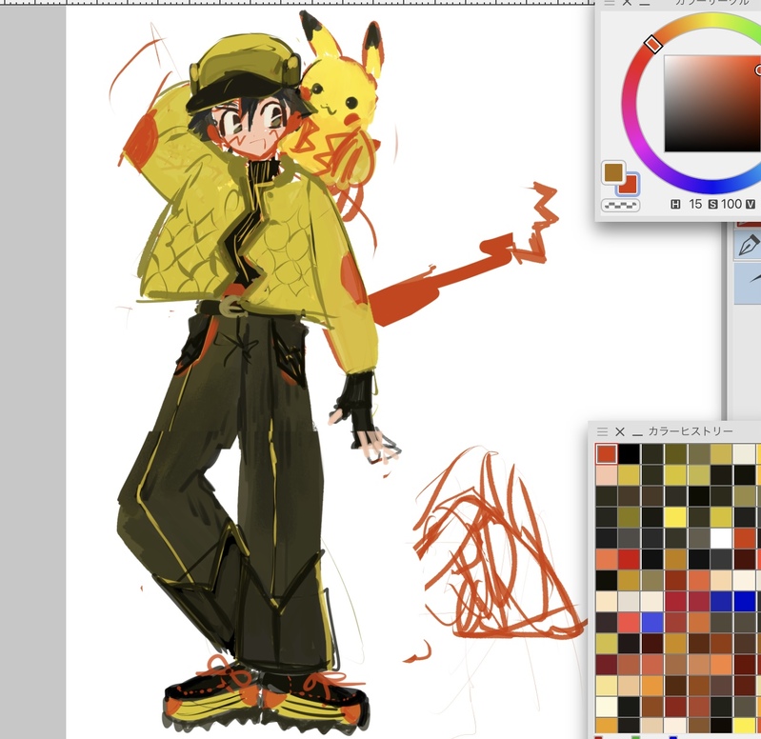Pick the pure black swatch in history top row
761x739 pixels.
pos(629,454)
